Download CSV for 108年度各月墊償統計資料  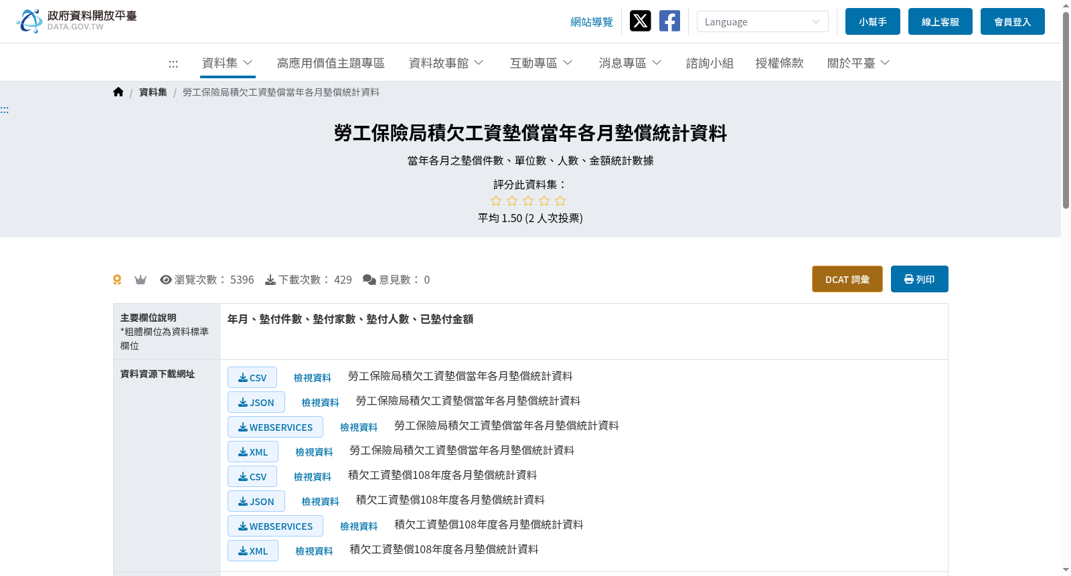tap(252, 476)
